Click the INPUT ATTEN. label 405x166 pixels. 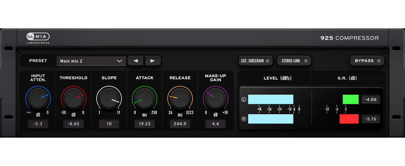click(x=38, y=78)
